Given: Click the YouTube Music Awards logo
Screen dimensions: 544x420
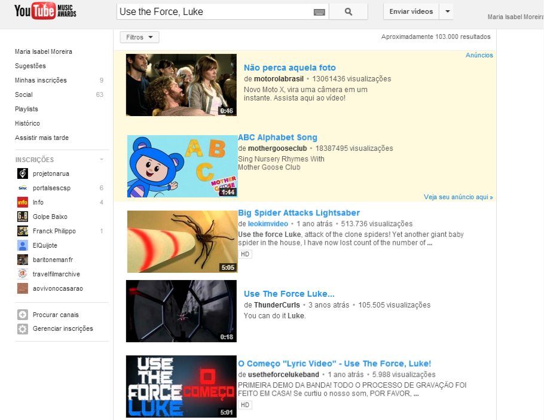Looking at the screenshot, I should (x=45, y=11).
